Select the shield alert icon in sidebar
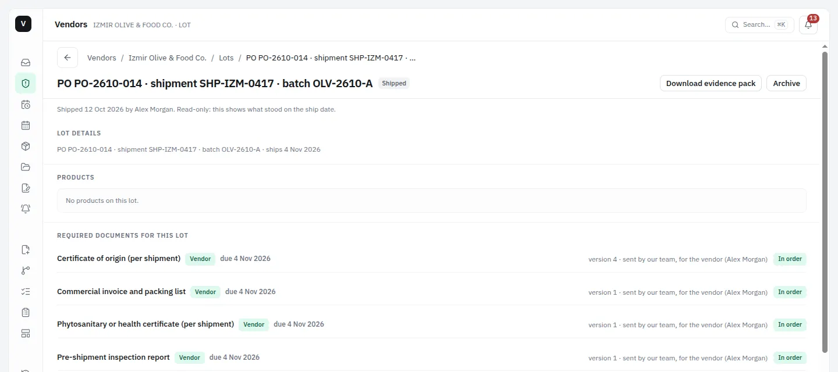The image size is (838, 372). coord(26,83)
